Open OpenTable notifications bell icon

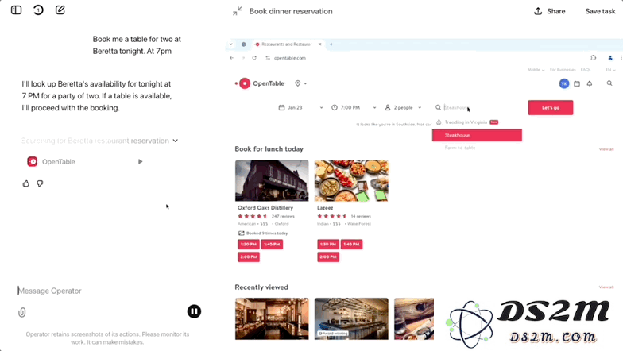pyautogui.click(x=590, y=83)
